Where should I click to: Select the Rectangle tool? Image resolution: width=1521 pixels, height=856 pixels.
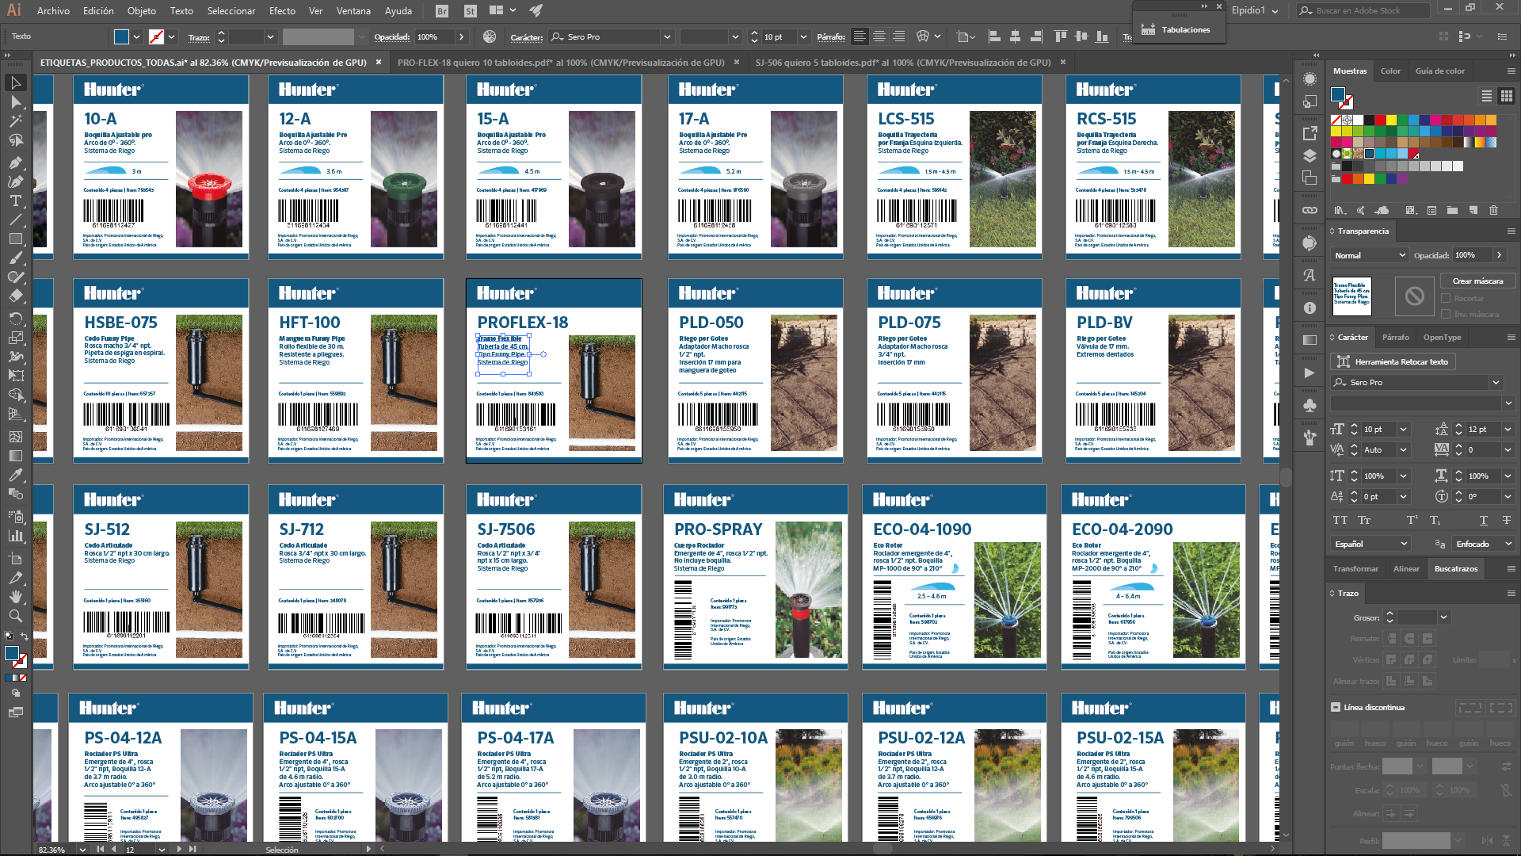[16, 239]
